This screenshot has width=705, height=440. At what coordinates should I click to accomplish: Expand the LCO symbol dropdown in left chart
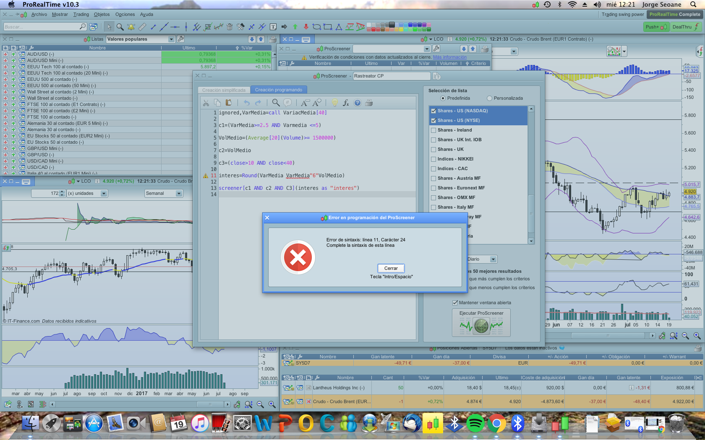click(x=78, y=181)
